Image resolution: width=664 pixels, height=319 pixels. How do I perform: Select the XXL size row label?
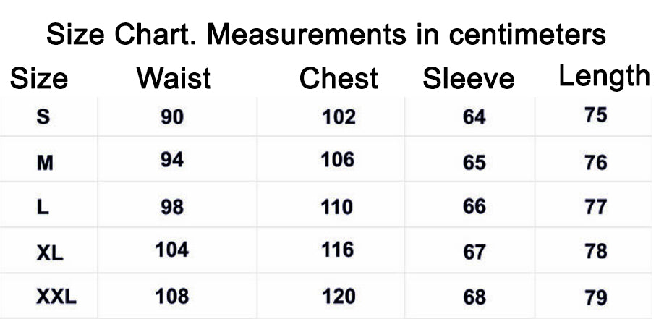(x=56, y=297)
